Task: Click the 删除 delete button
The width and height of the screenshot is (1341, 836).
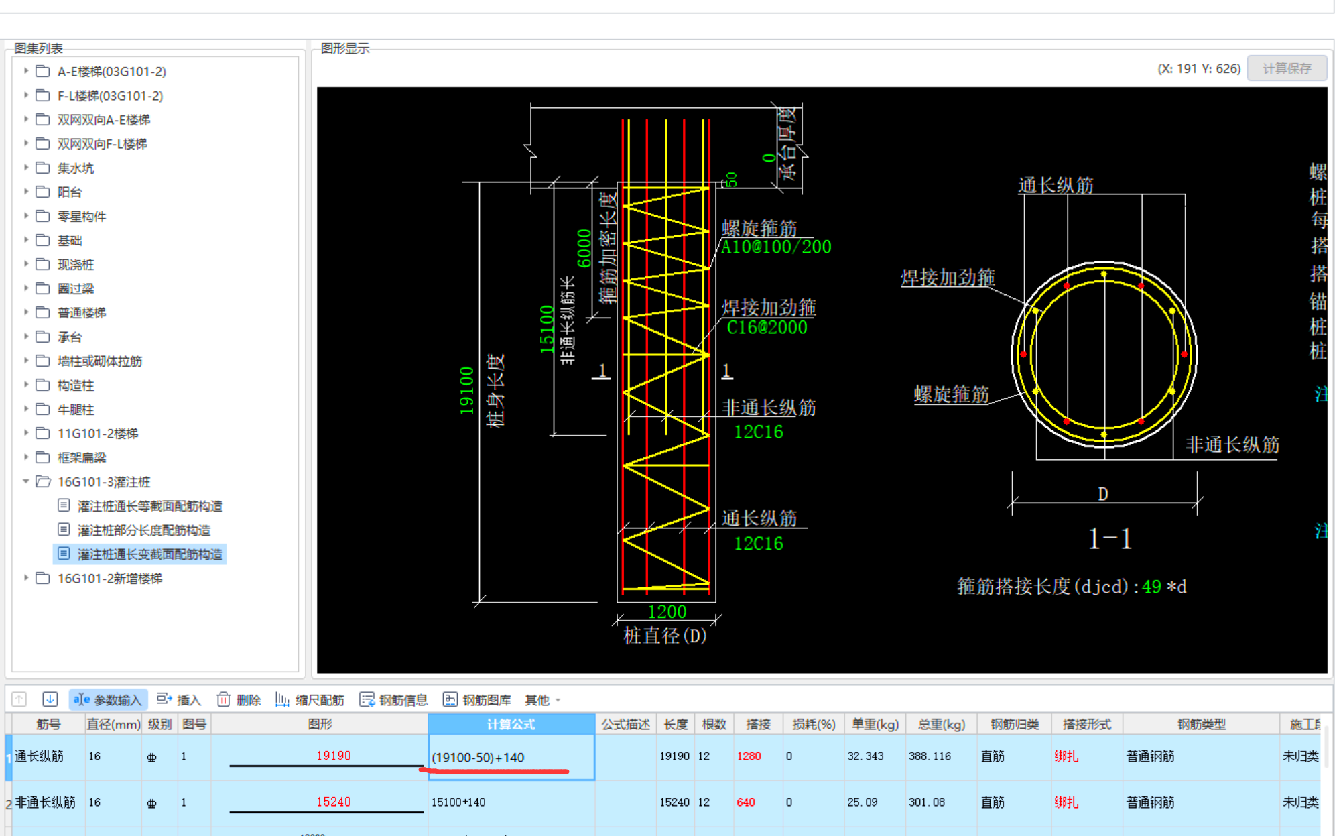Action: click(x=239, y=700)
